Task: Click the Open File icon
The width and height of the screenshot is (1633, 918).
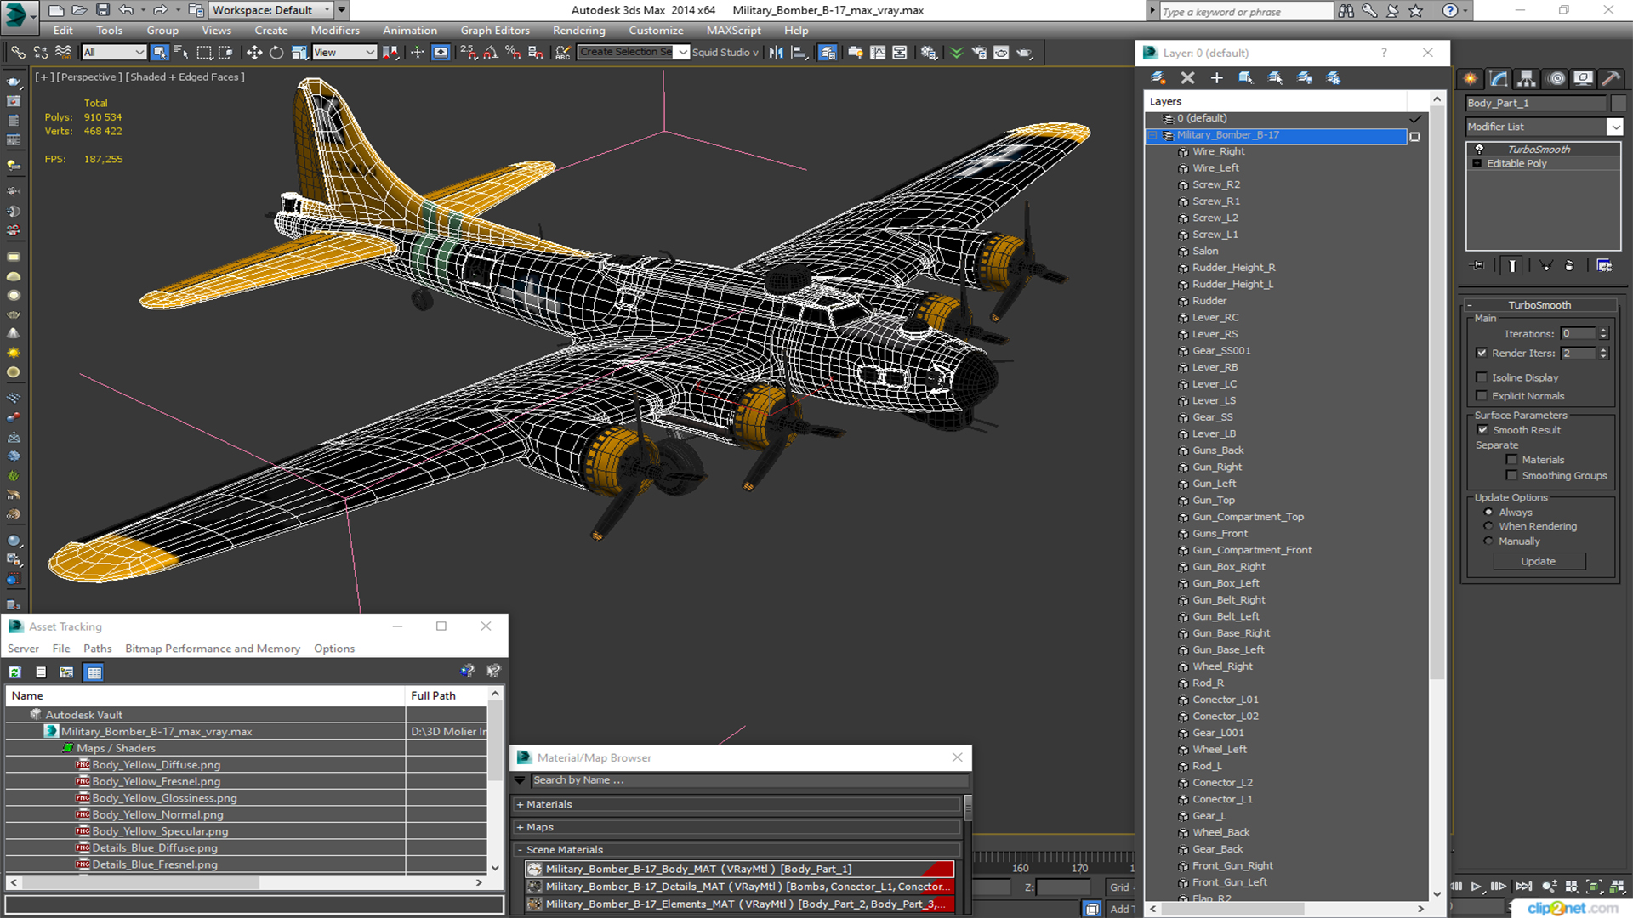Action: pyautogui.click(x=78, y=10)
